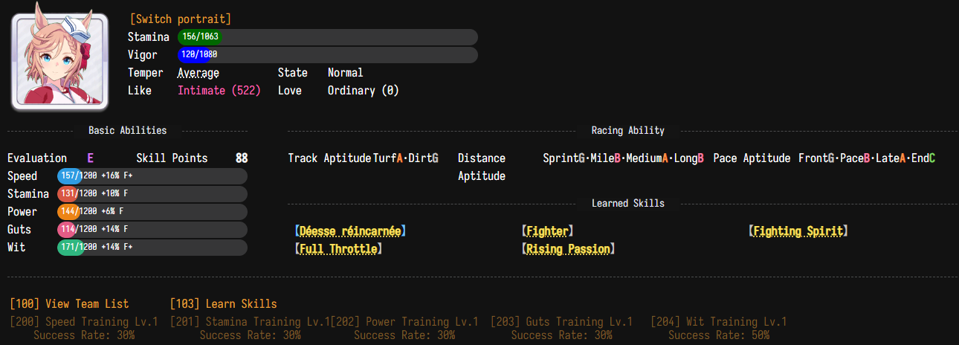Image resolution: width=959 pixels, height=345 pixels.
Task: Click the Racing Ability section header
Action: (x=628, y=130)
